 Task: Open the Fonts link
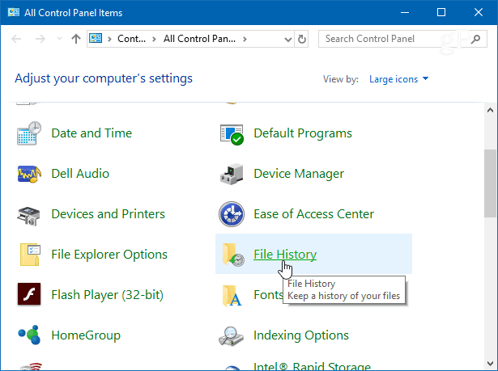coord(268,295)
